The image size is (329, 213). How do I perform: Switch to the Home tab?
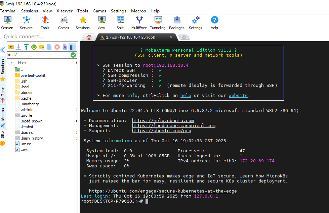point(89,37)
